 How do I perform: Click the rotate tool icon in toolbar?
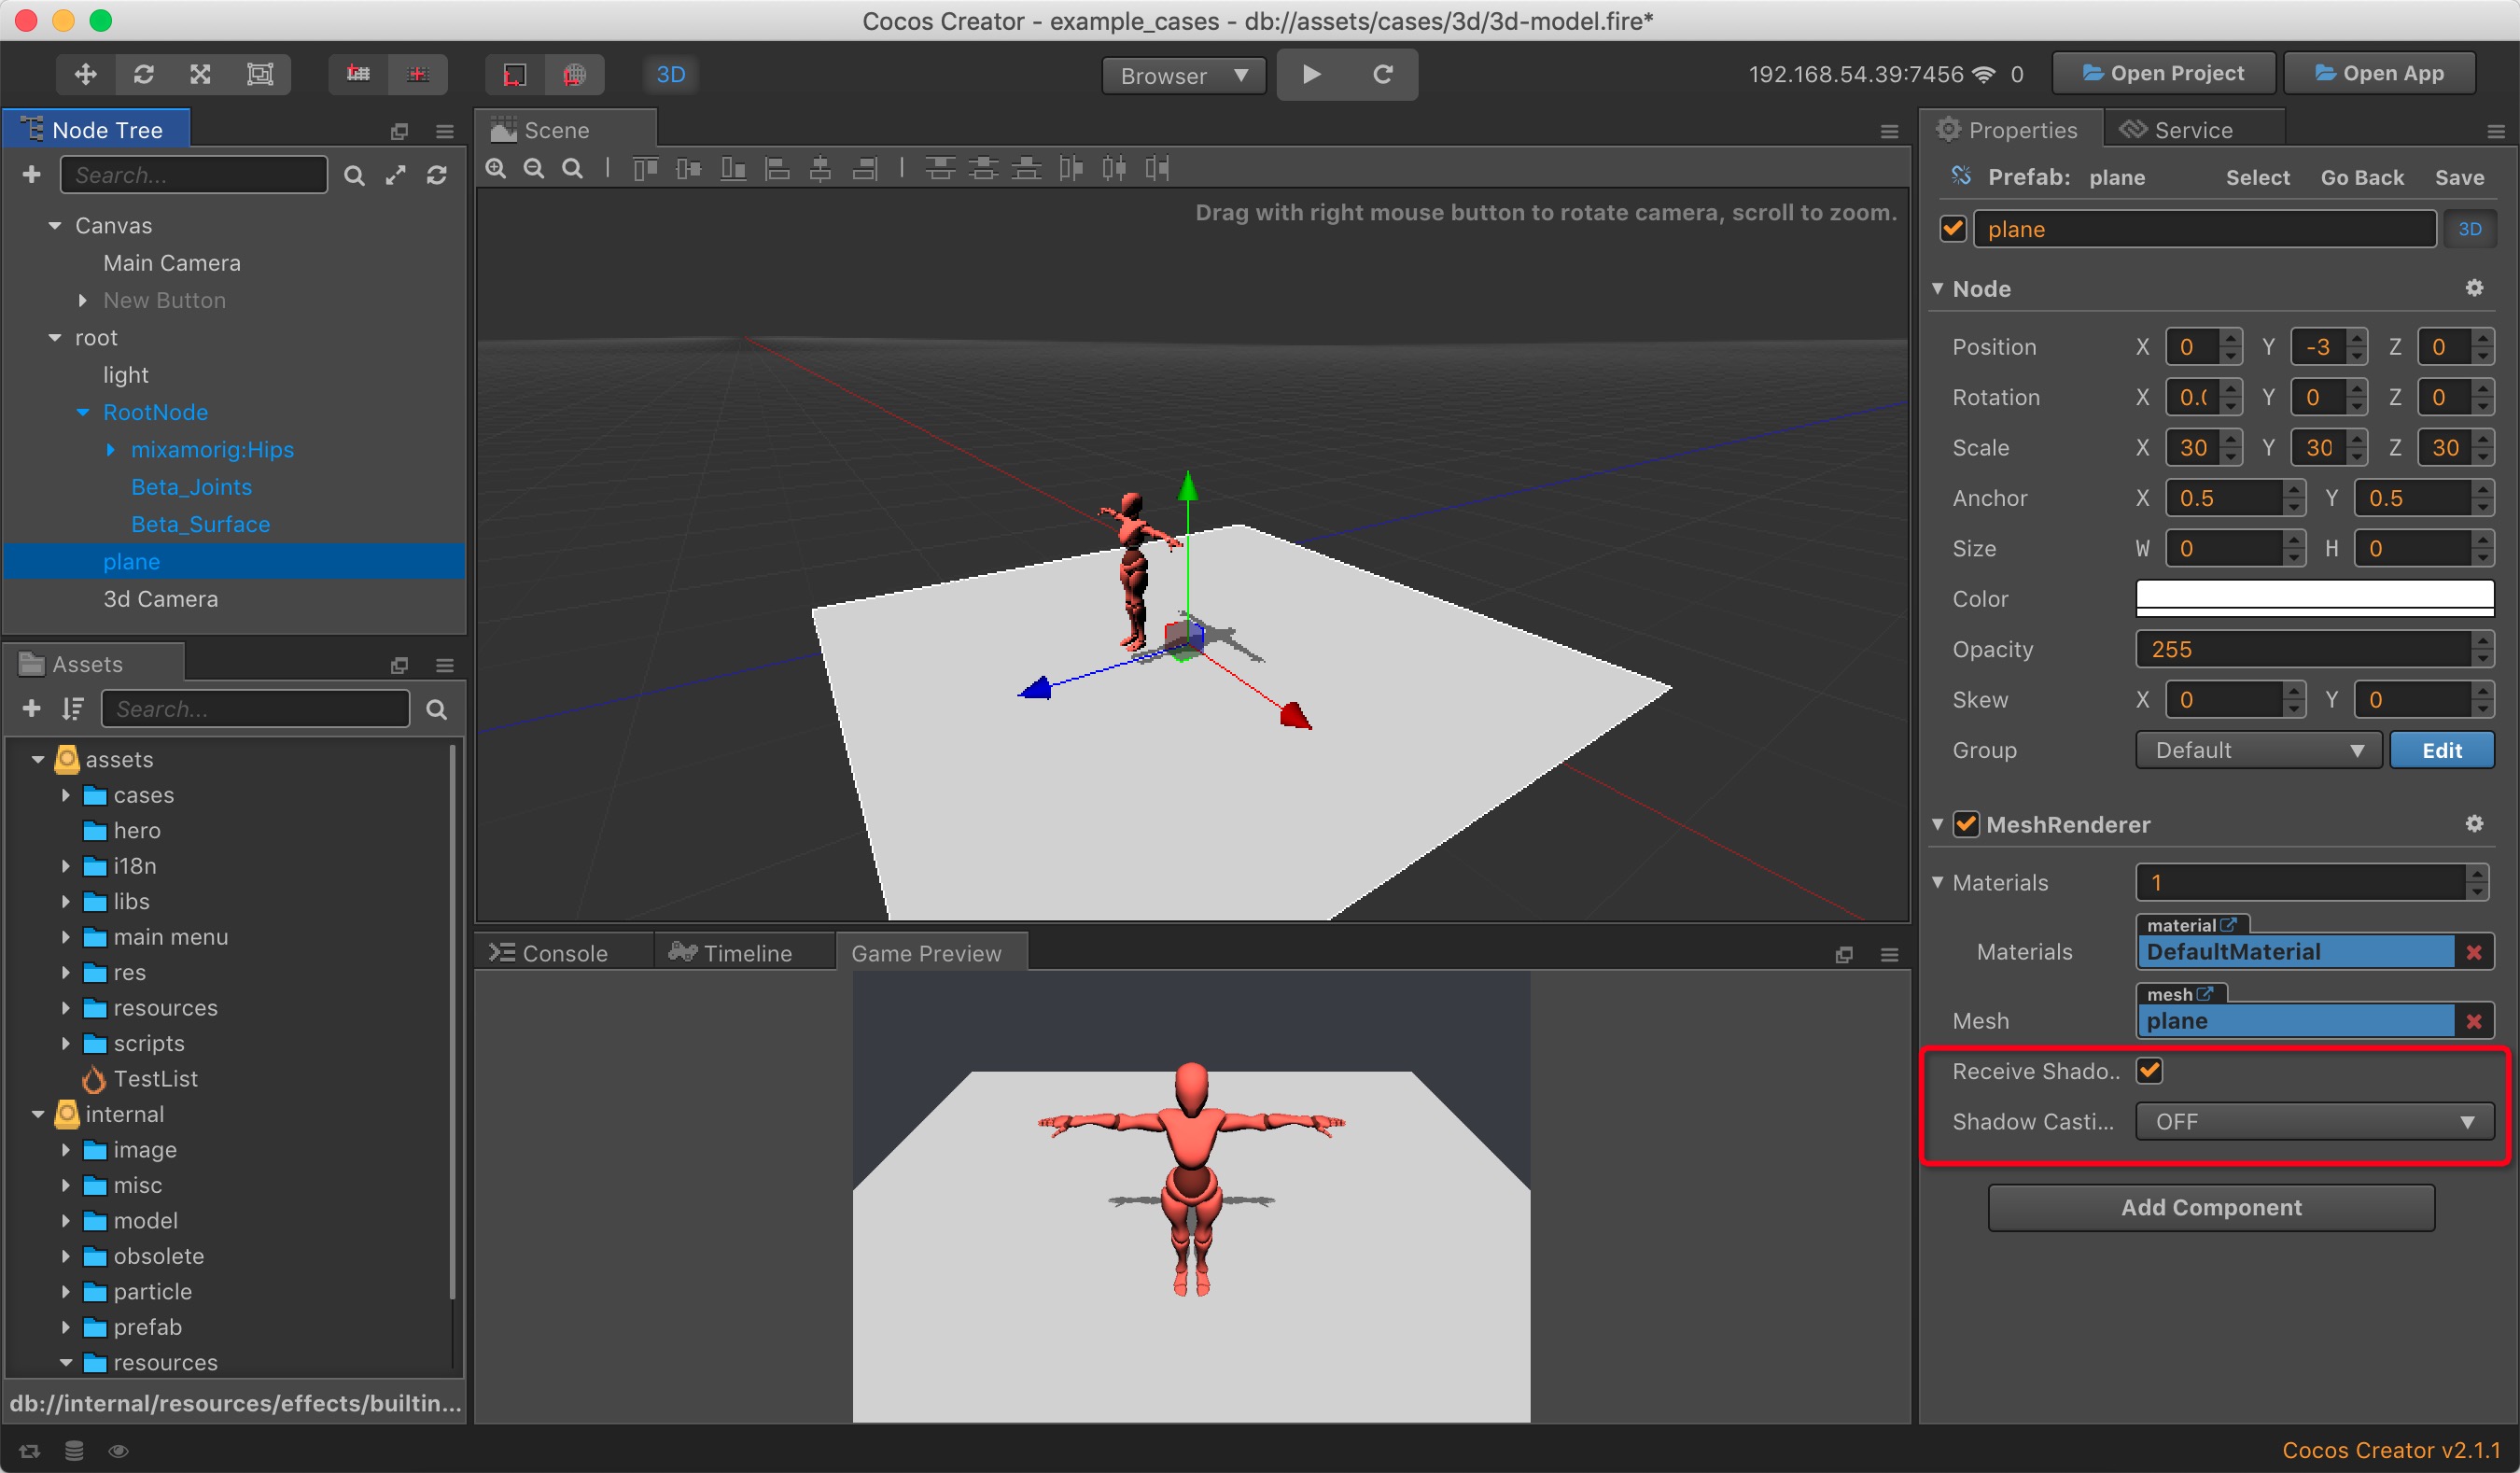pyautogui.click(x=144, y=74)
